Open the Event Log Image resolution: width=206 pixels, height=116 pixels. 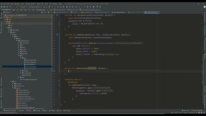[x=185, y=111]
